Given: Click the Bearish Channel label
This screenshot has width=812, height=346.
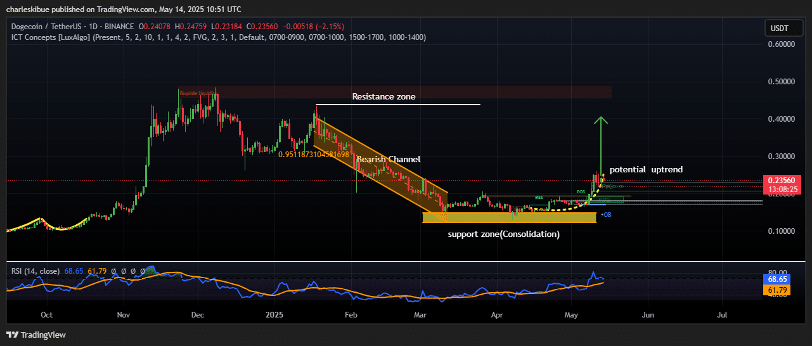Looking at the screenshot, I should (x=389, y=159).
